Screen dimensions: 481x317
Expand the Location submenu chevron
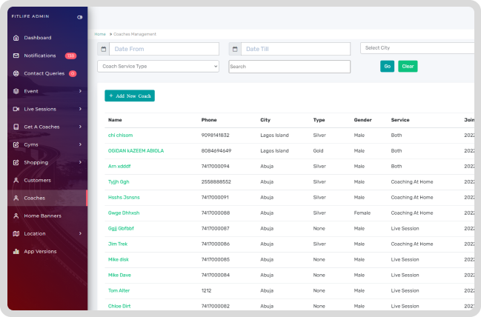[x=80, y=233]
